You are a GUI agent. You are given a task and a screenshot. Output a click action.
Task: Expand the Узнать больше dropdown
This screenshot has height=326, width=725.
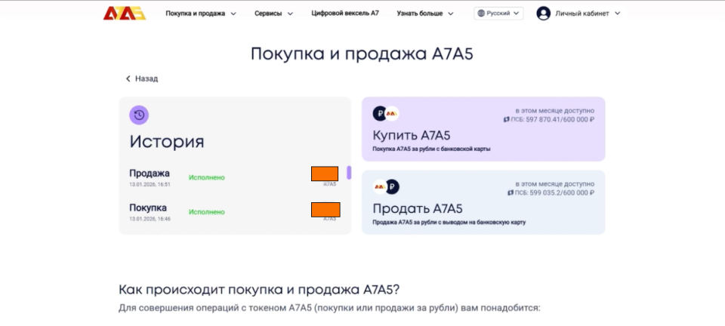[424, 14]
